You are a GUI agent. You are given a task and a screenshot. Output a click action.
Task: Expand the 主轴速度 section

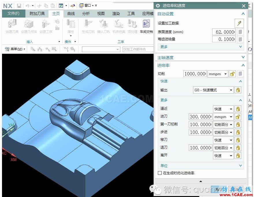tap(201, 57)
